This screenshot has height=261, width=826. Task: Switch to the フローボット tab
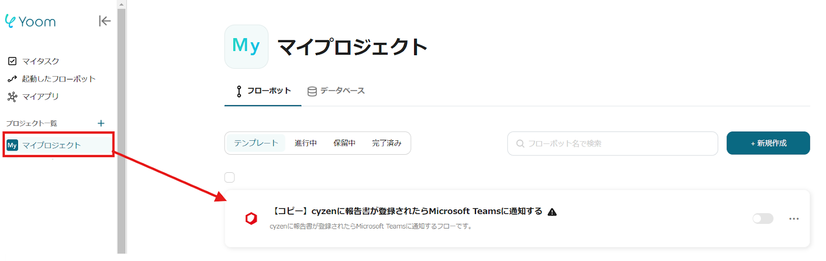263,91
